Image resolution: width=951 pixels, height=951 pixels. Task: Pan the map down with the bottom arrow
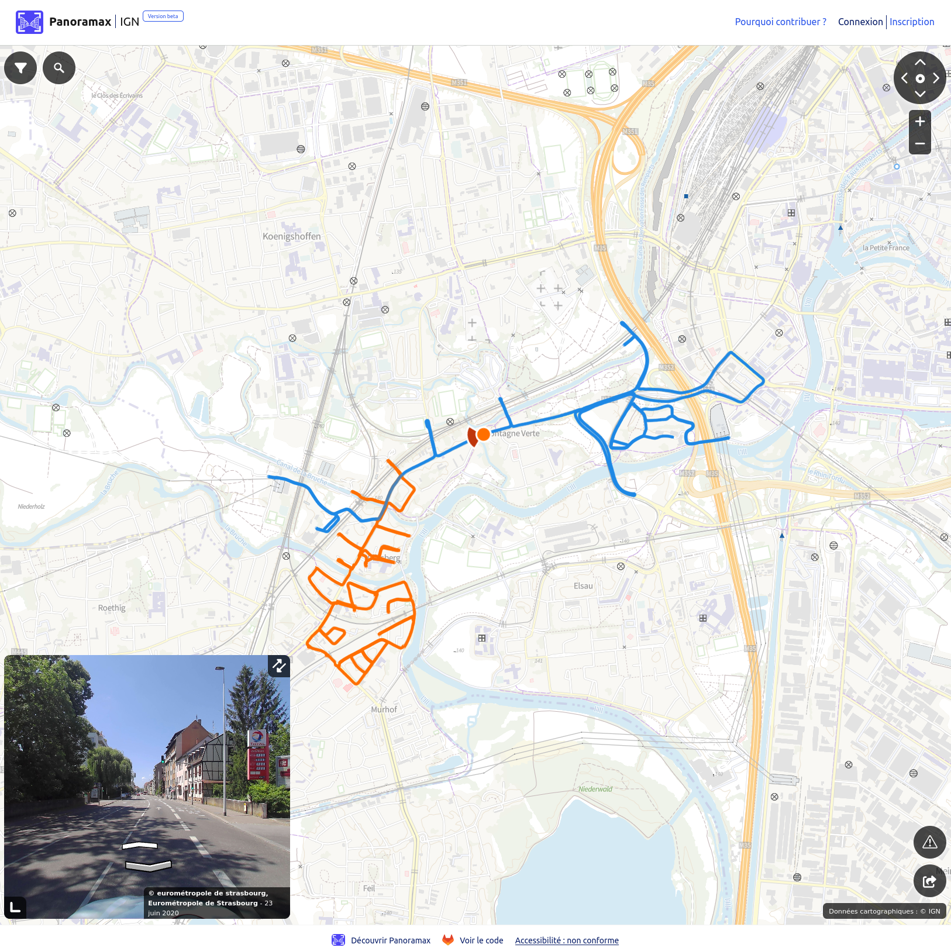click(x=920, y=94)
